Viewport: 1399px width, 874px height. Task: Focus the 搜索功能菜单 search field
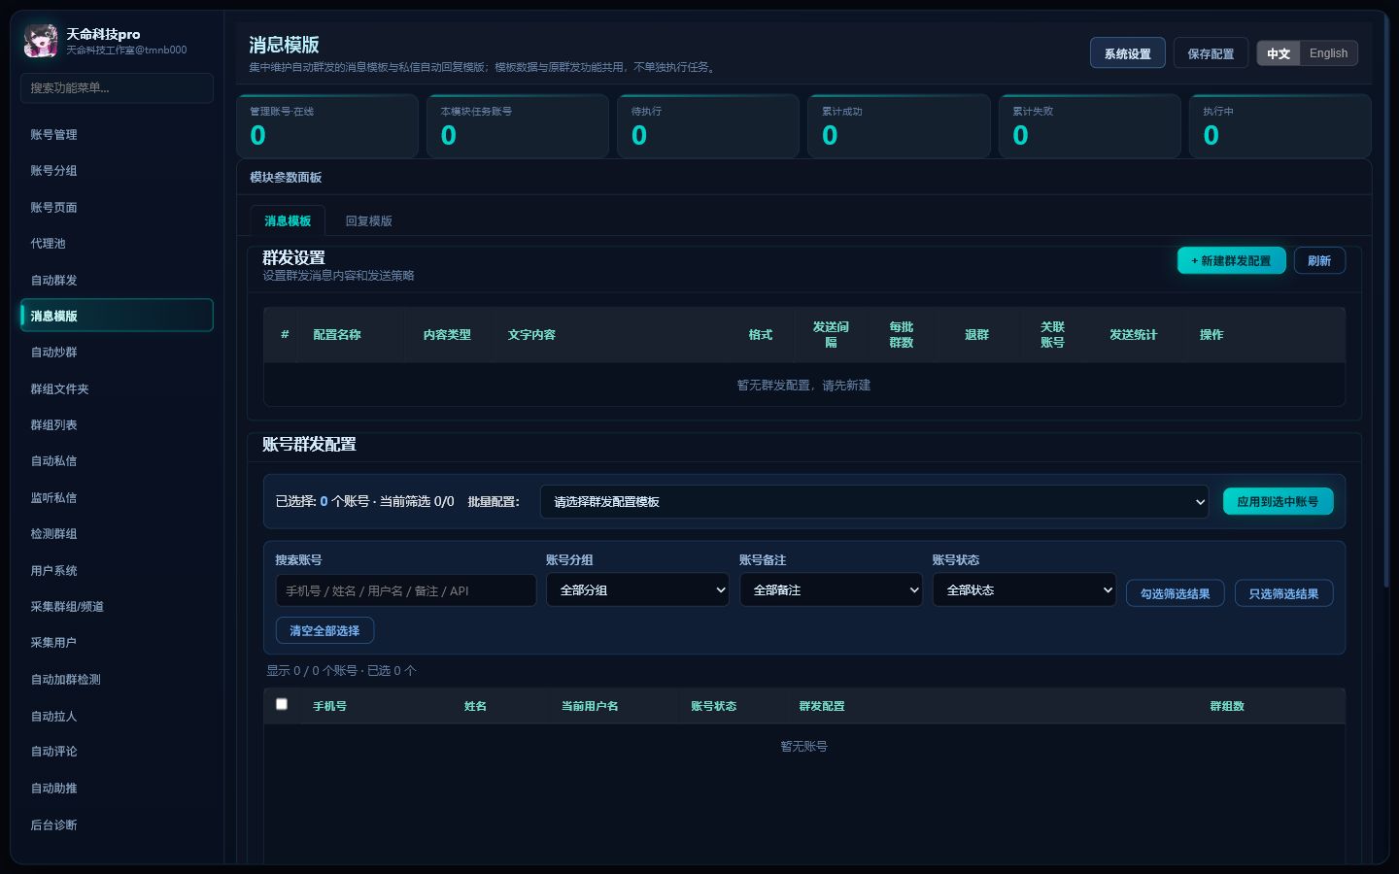click(117, 87)
